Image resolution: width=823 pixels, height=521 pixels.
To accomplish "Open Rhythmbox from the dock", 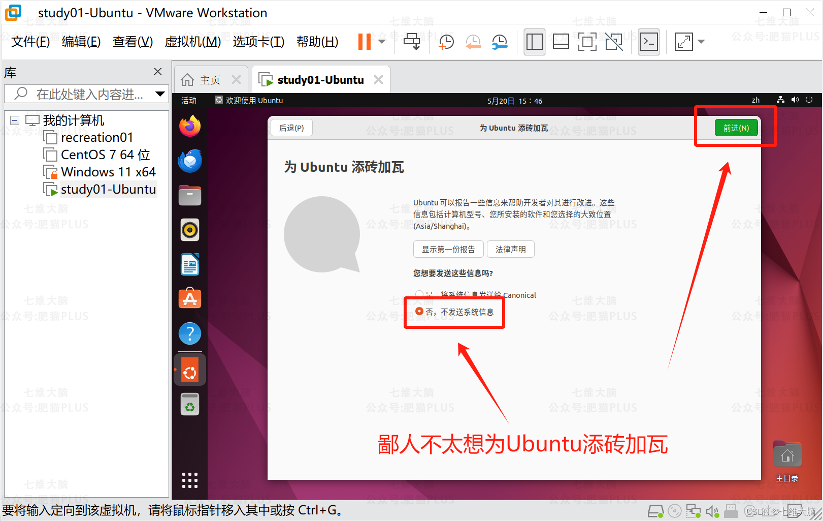I will tap(190, 230).
